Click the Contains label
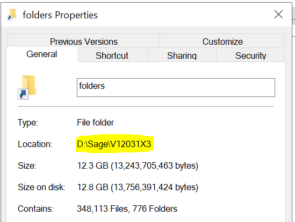 (36, 209)
